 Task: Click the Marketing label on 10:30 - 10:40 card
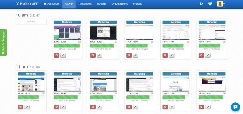coord(140,22)
